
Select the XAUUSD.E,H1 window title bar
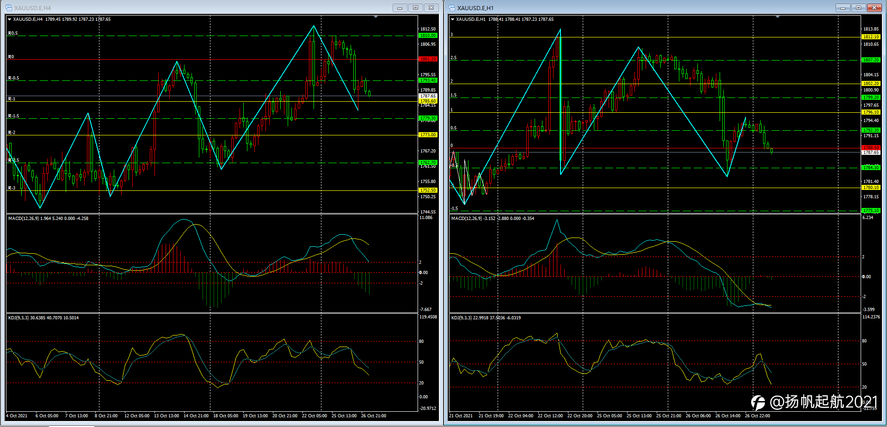click(x=647, y=8)
